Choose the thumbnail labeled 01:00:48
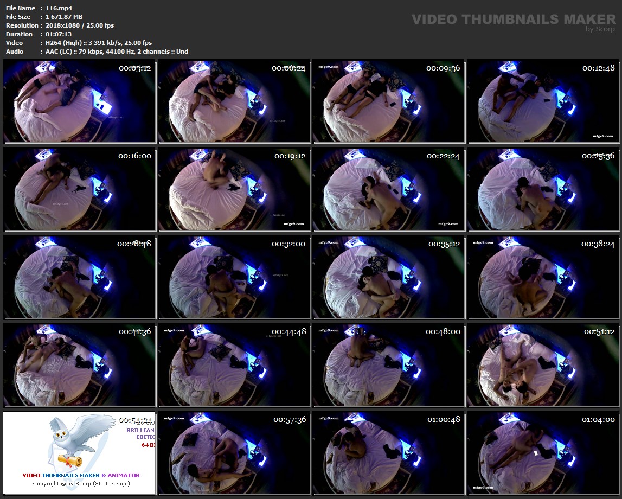The height and width of the screenshot is (499, 622). tap(389, 453)
